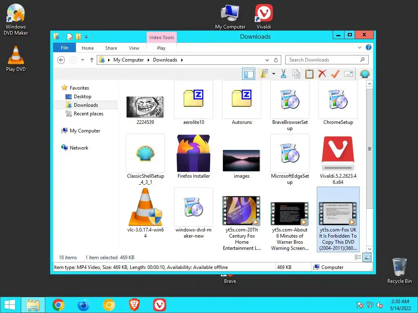
Task: Select My Computer in the navigation pane
Action: point(85,131)
